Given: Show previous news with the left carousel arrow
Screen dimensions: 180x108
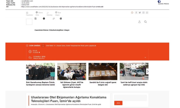Looking at the screenshot, I should (x=27, y=71).
